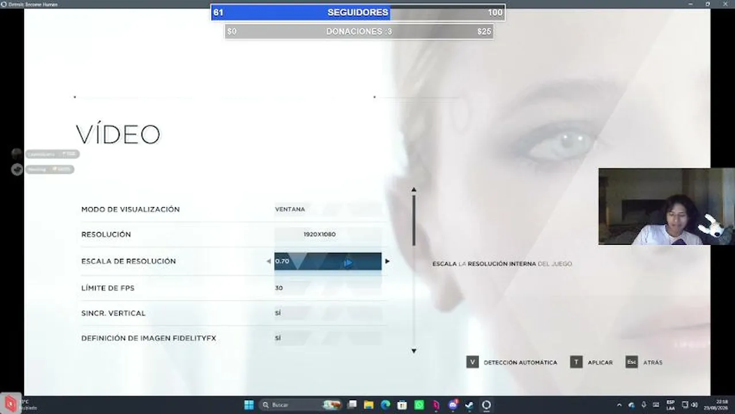Open Task View in taskbar

(x=353, y=405)
